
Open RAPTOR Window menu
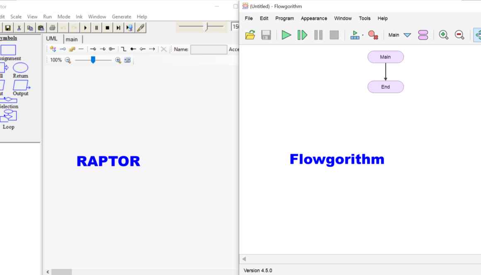point(97,17)
